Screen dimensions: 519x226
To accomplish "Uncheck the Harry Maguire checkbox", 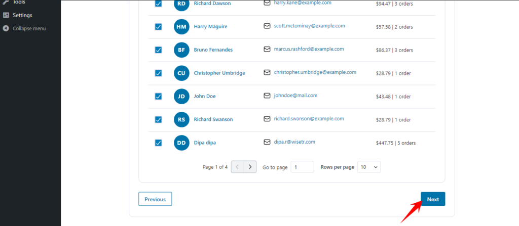I will pyautogui.click(x=158, y=27).
